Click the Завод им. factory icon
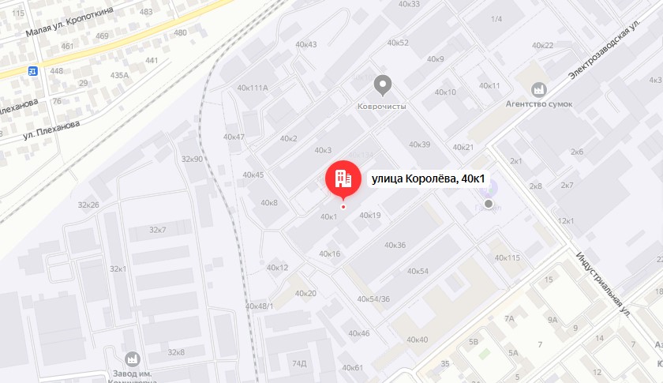Image resolution: width=663 pixels, height=383 pixels. (133, 359)
